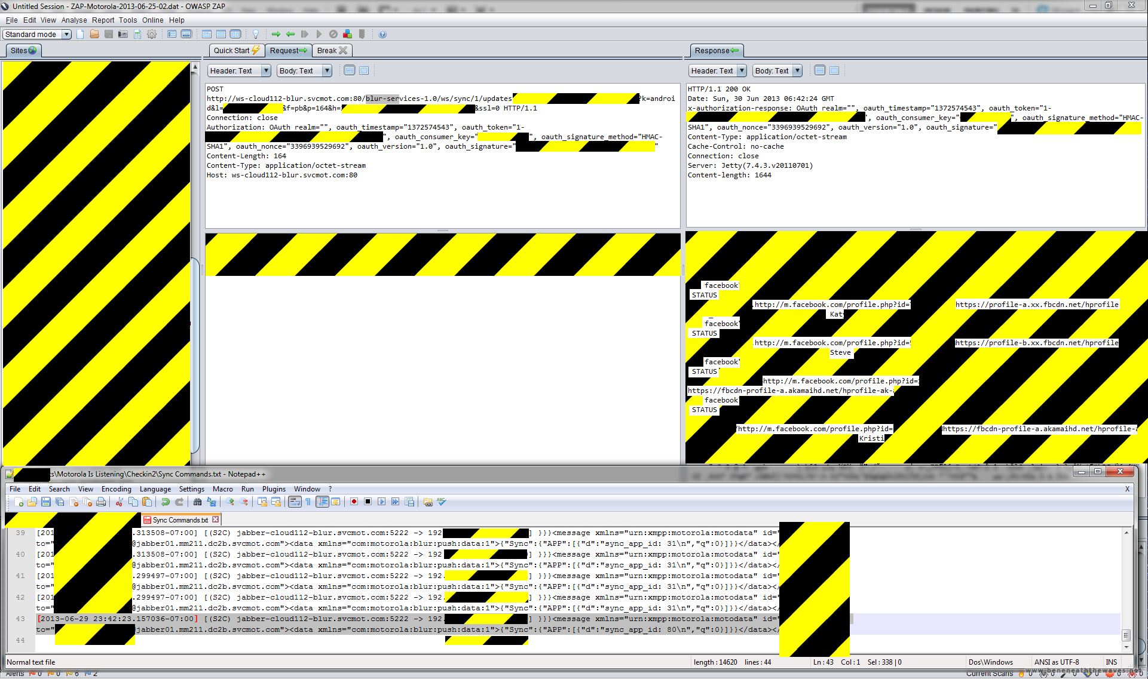Open ZAP options gear
This screenshot has width=1148, height=679.
(152, 34)
